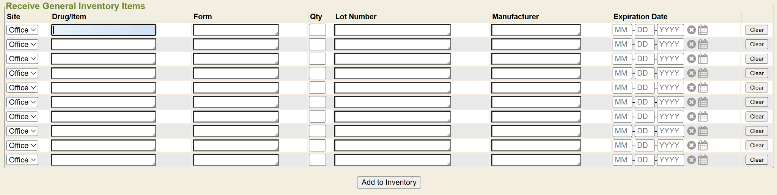
Task: Select Qty box in fourth row
Action: pos(317,73)
